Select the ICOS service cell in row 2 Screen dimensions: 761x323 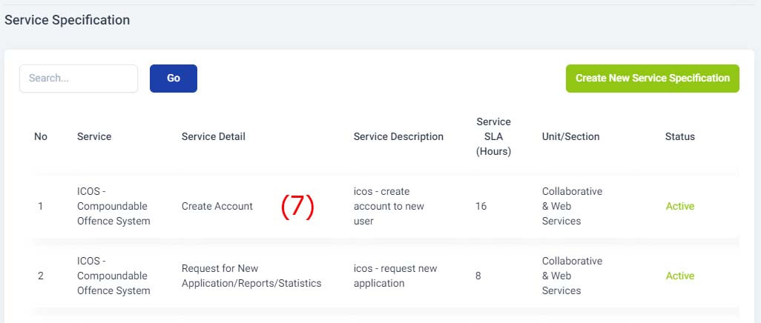tap(113, 276)
